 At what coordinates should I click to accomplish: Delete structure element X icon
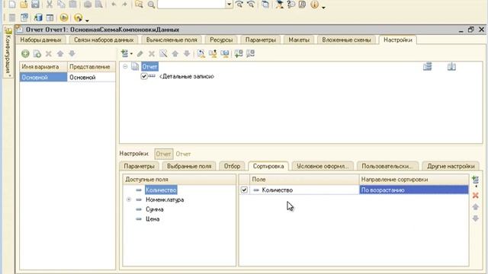tap(152, 54)
